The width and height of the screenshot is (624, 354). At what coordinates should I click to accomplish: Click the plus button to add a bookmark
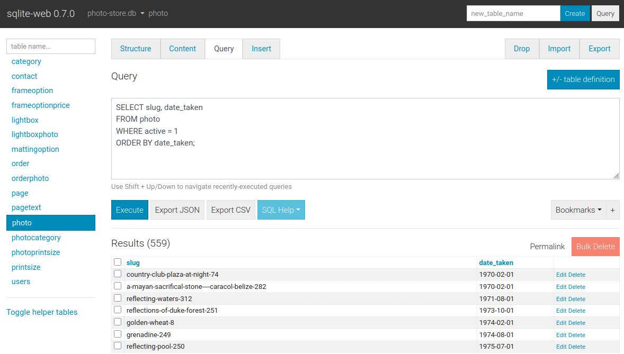[x=613, y=210]
